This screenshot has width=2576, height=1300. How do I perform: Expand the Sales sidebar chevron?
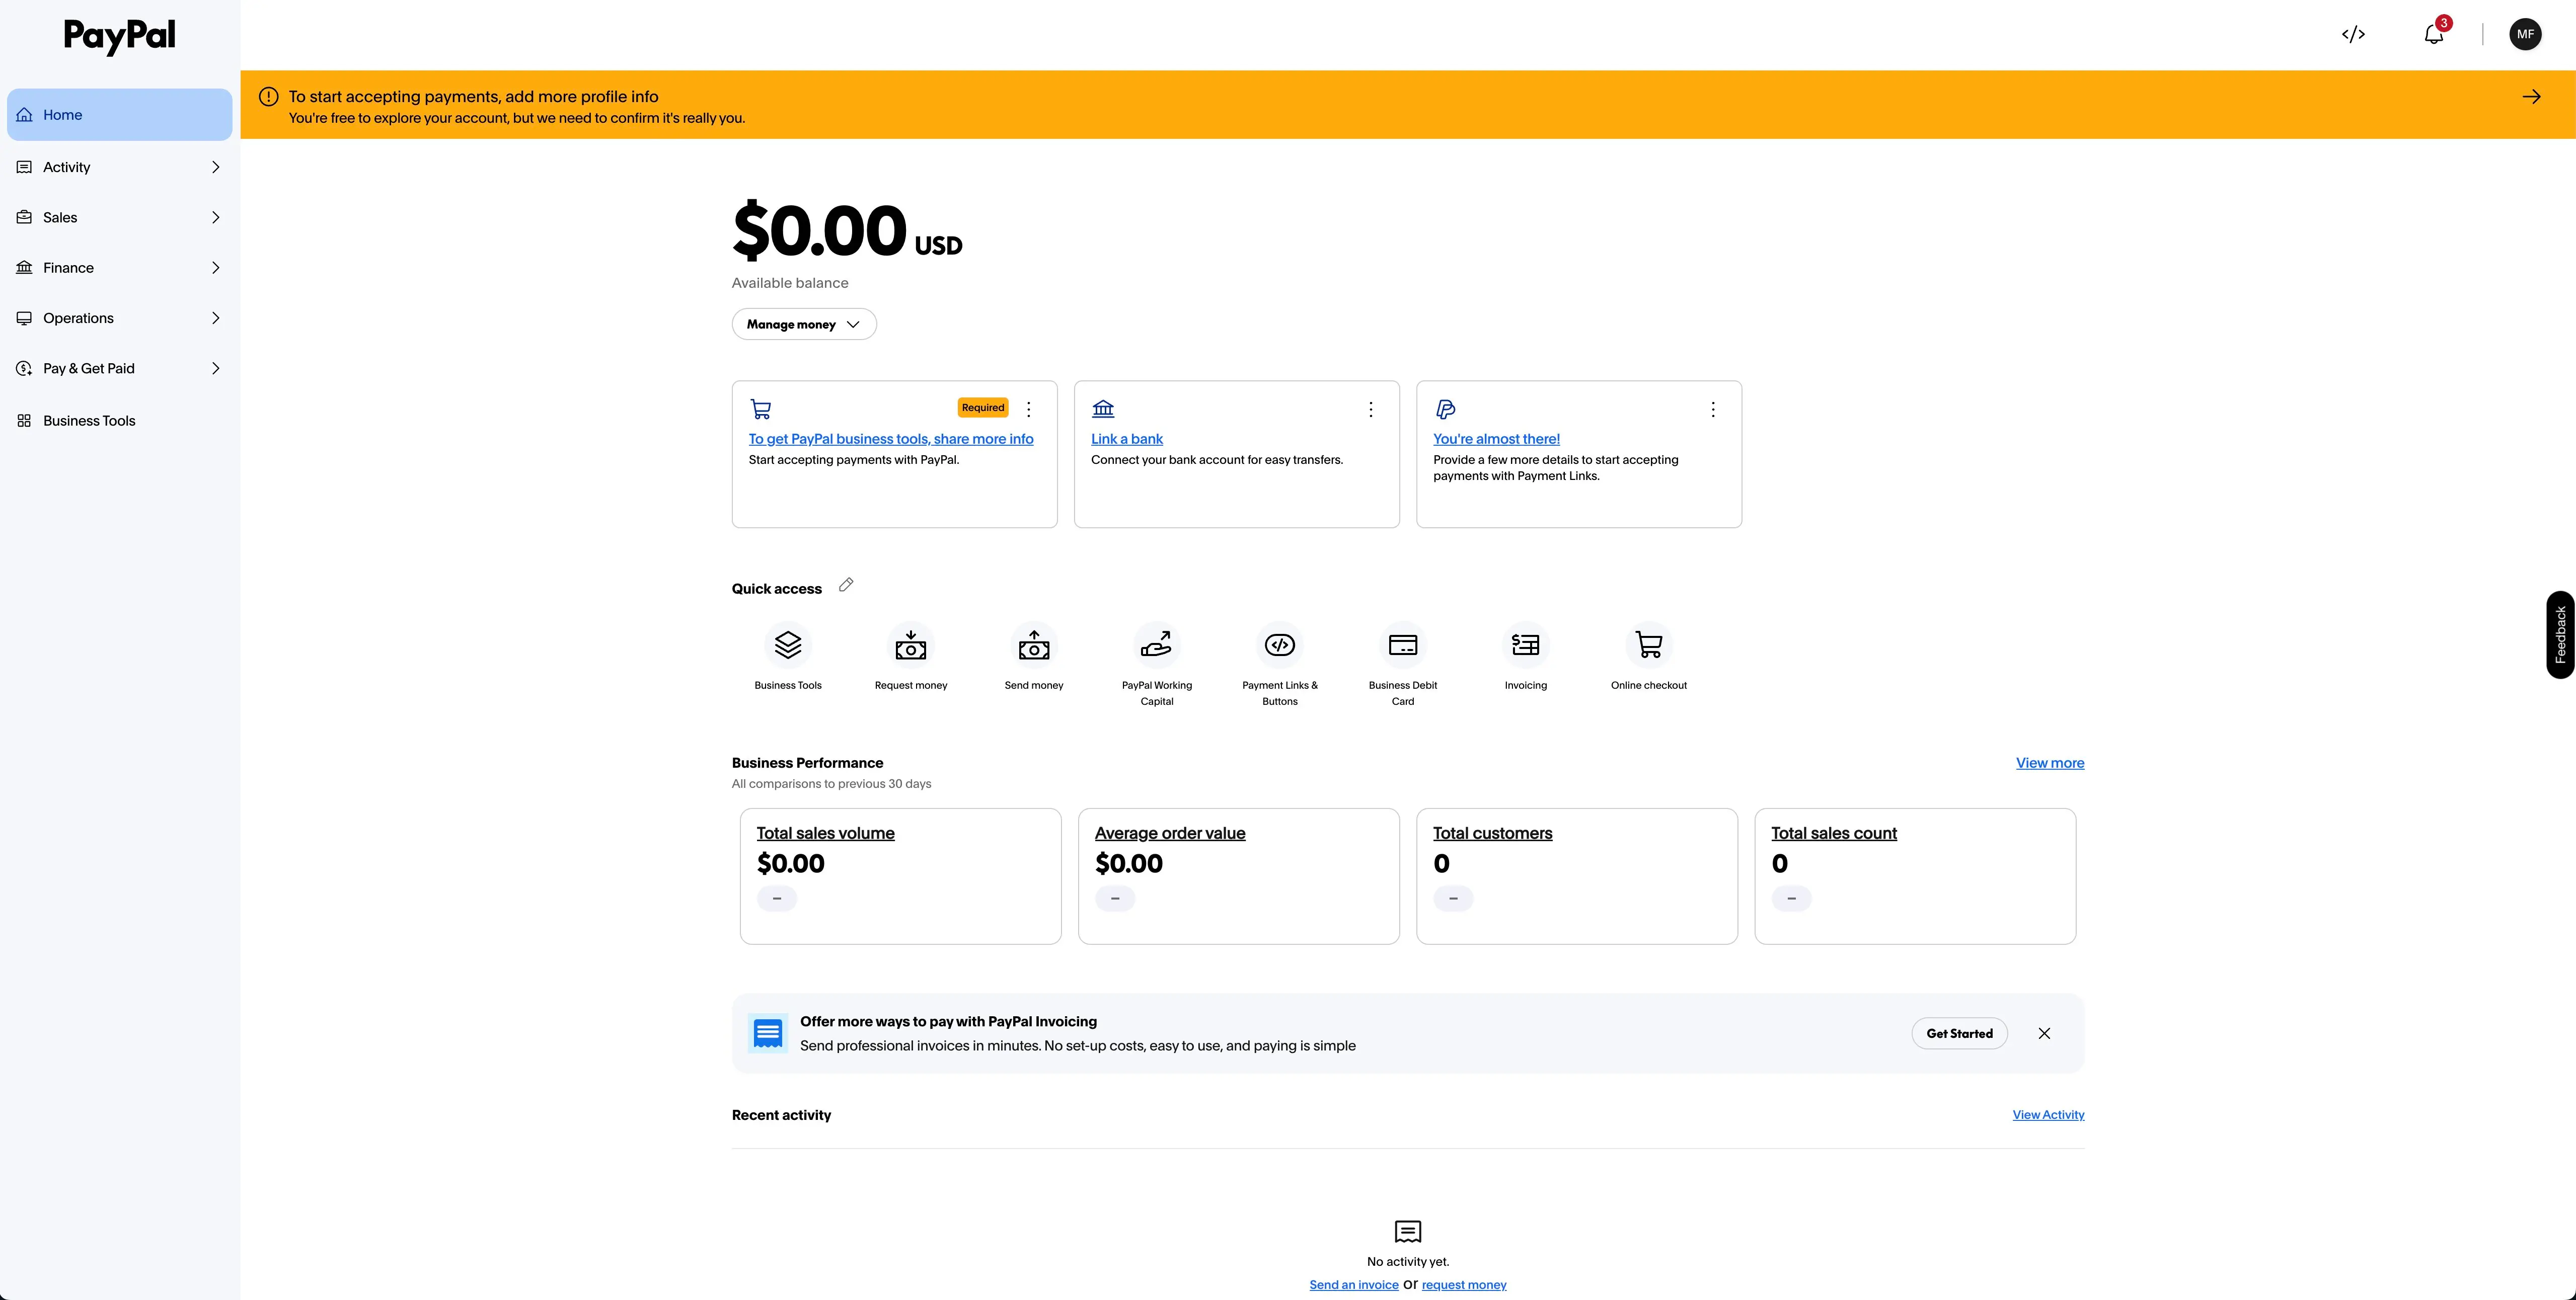pos(215,217)
